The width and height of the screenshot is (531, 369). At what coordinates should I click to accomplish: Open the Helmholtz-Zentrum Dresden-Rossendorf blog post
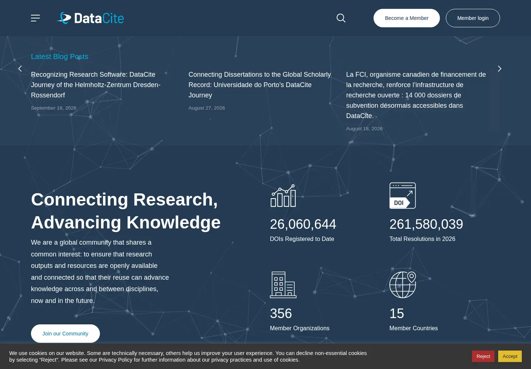[x=96, y=85]
